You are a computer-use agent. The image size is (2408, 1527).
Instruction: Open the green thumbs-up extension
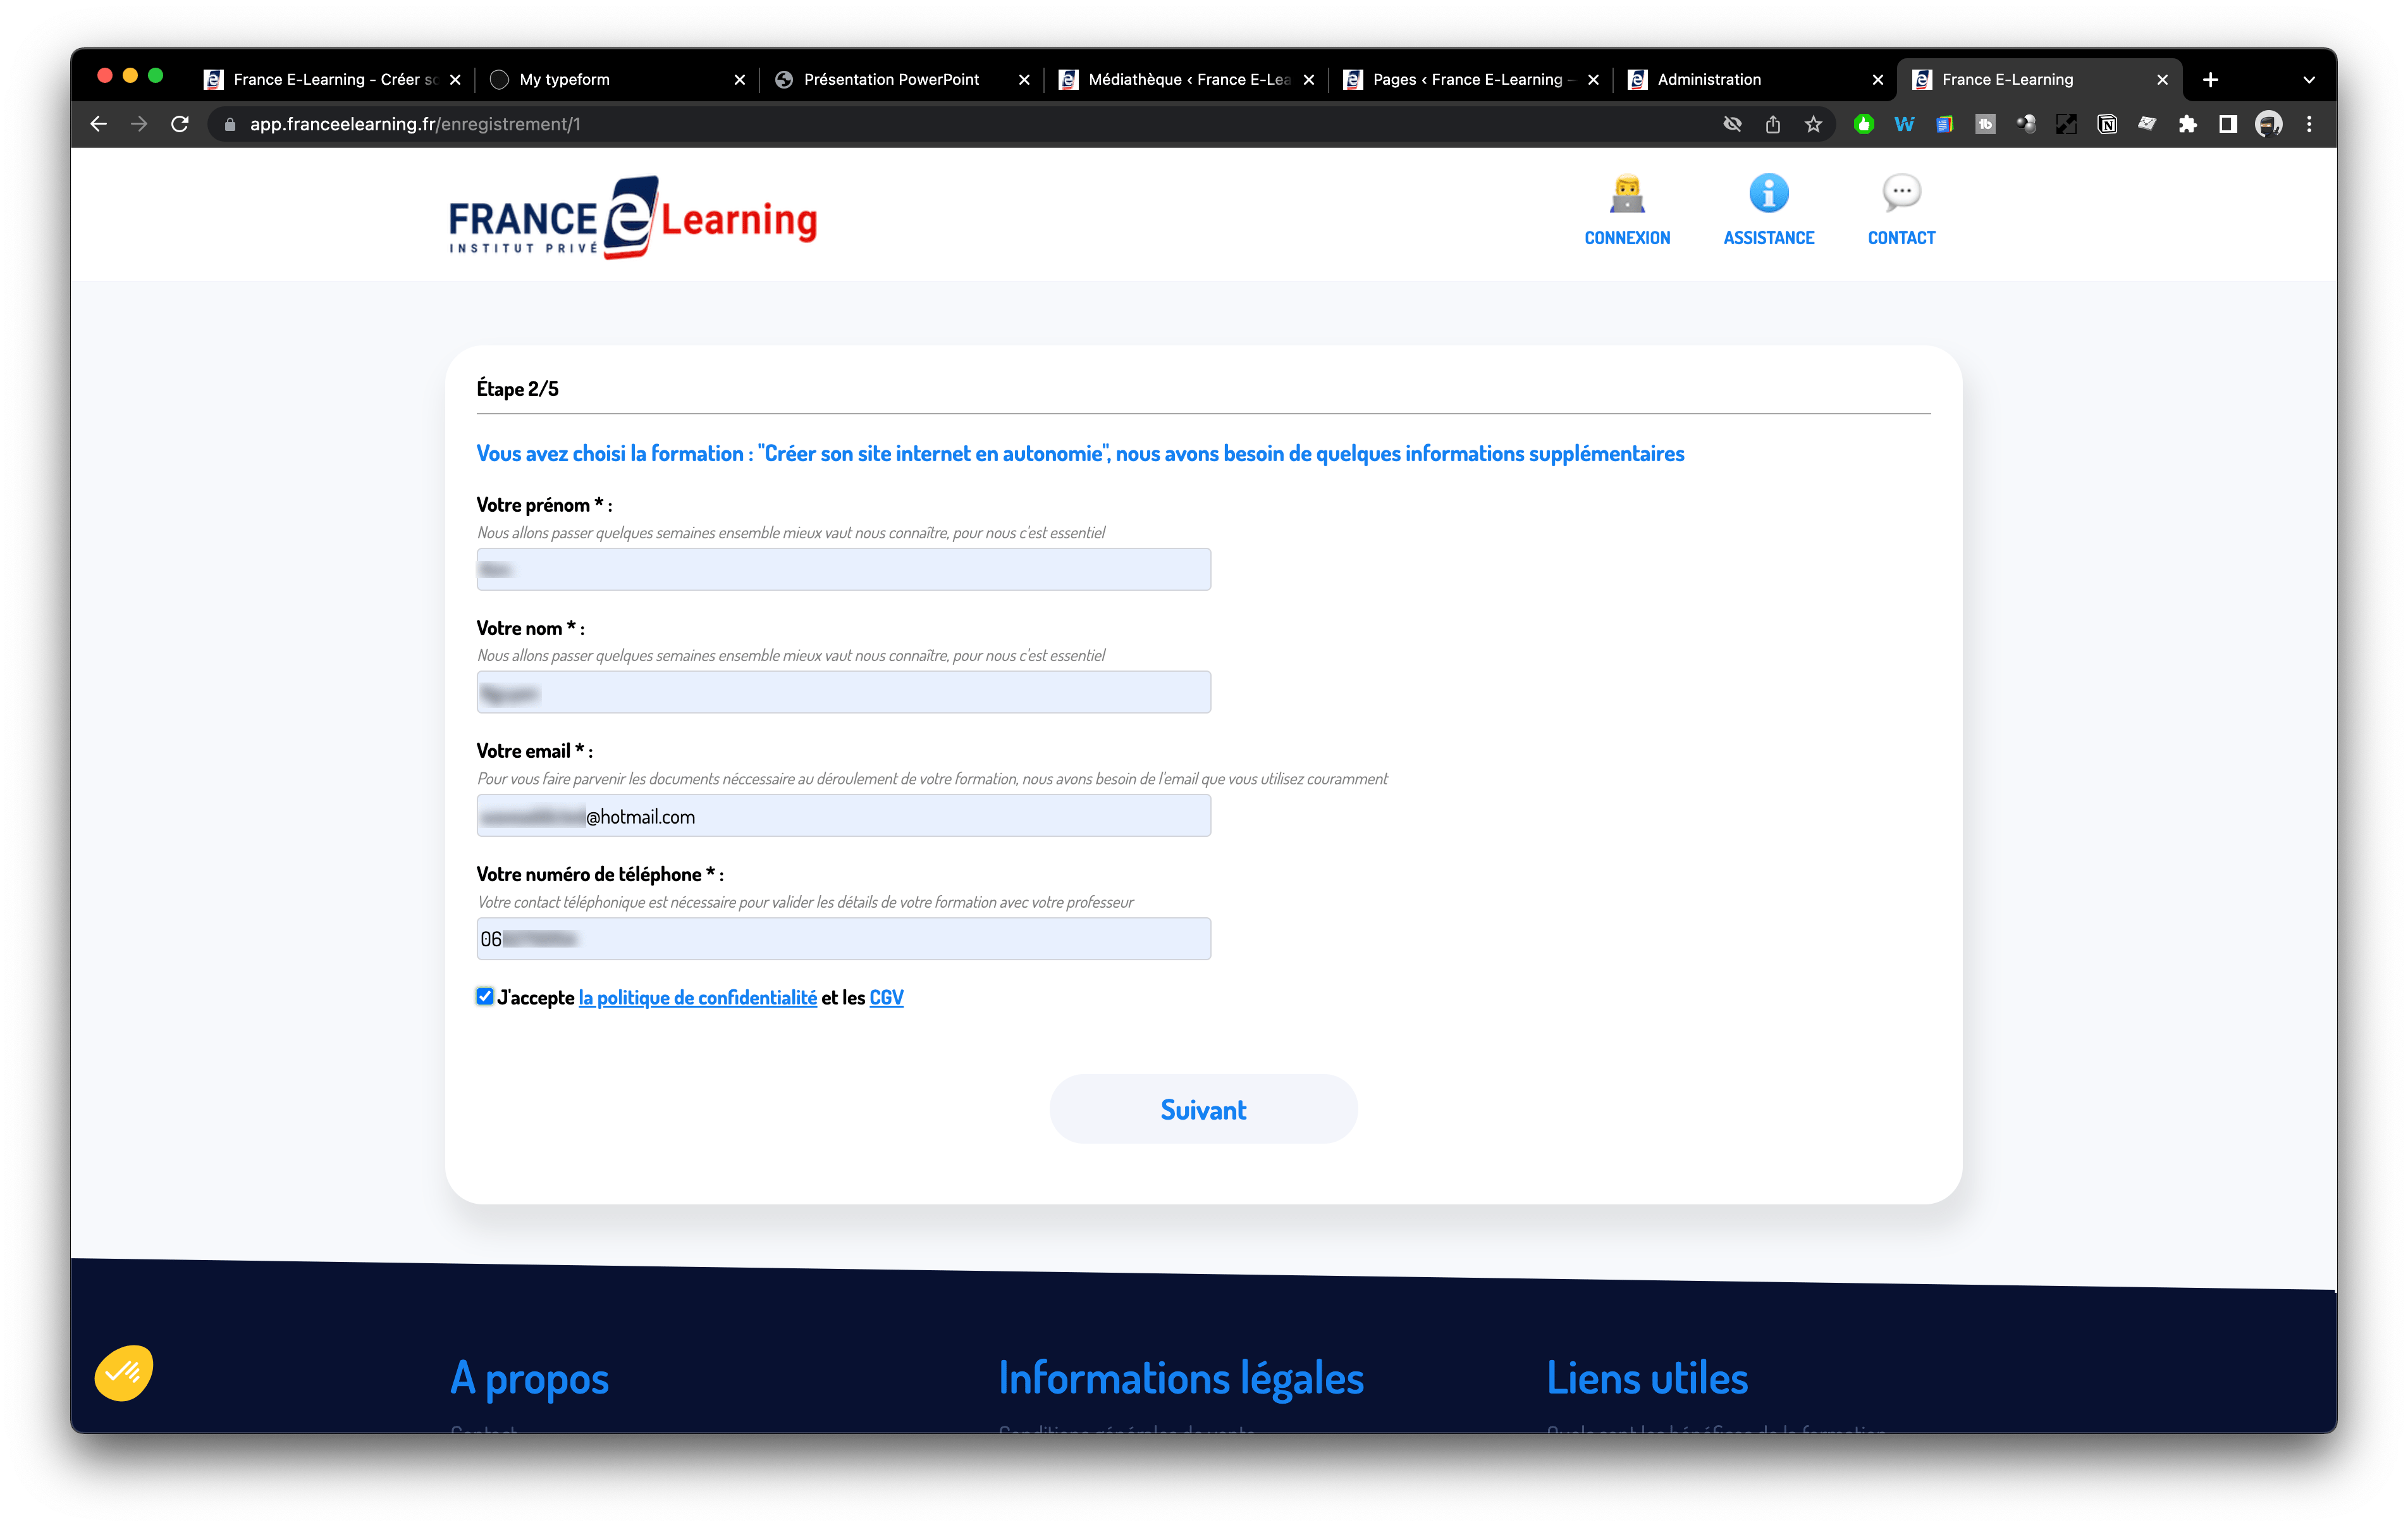click(1864, 124)
